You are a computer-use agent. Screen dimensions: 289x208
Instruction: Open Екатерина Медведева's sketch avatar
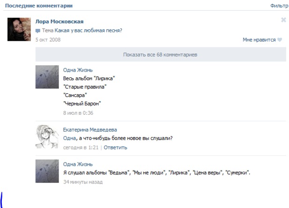47,137
